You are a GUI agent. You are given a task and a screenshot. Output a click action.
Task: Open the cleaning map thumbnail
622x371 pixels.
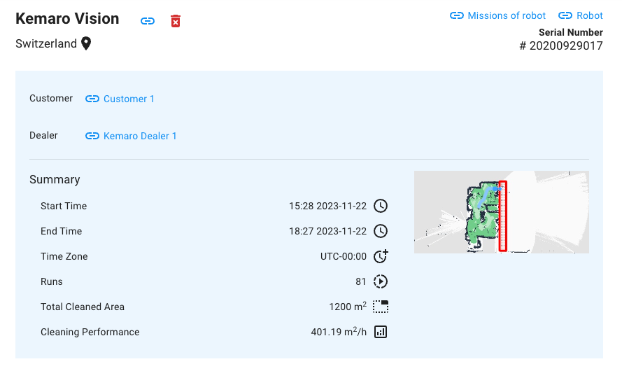click(502, 212)
